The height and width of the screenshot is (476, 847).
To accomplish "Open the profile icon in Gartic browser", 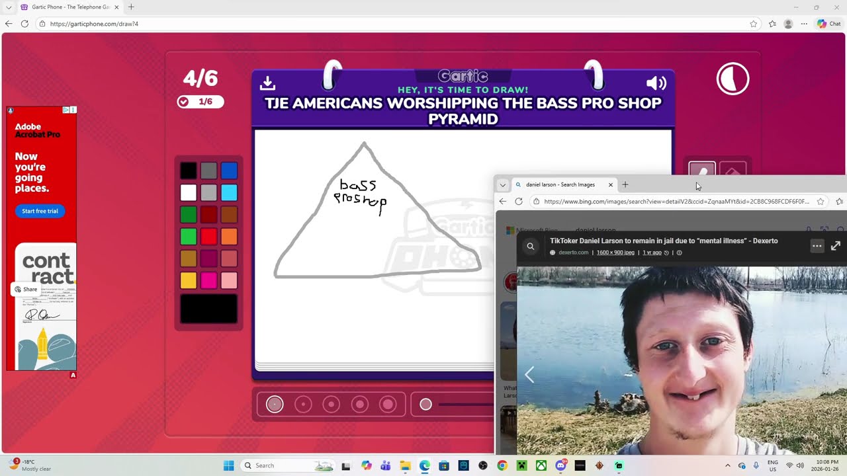I will point(788,24).
